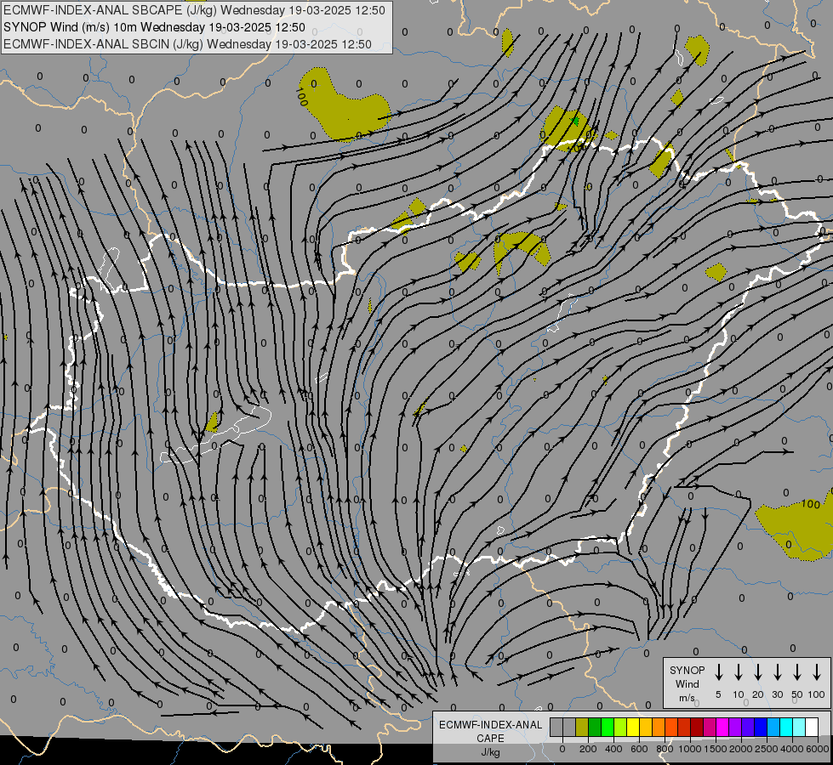Click the J/kg unit label in legend

pos(490,752)
